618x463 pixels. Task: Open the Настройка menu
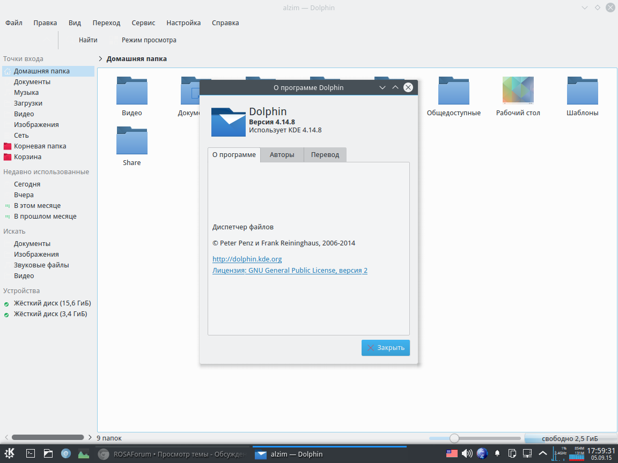coord(183,23)
